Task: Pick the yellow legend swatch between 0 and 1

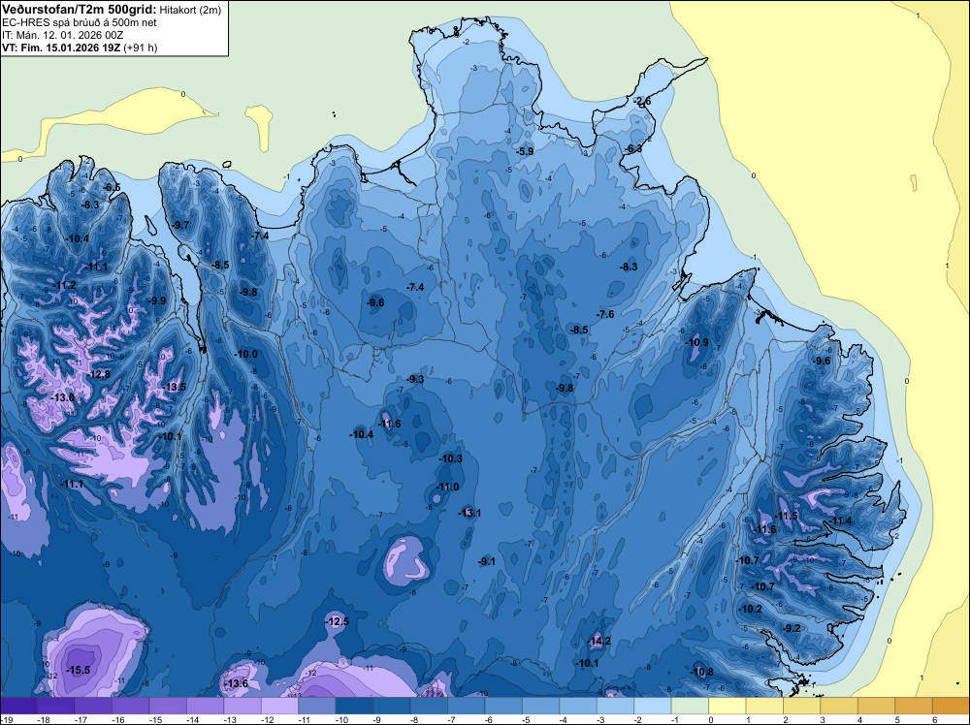Action: (727, 706)
